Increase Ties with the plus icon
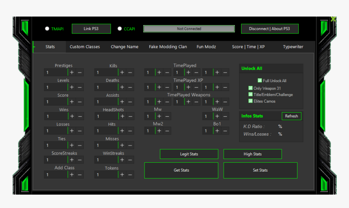Viewport: 349px width, 208px height. pos(72,145)
